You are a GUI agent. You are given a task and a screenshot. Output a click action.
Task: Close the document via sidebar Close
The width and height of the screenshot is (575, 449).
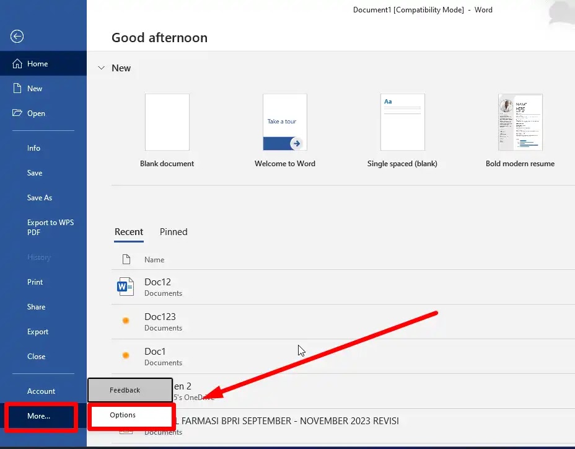click(37, 356)
